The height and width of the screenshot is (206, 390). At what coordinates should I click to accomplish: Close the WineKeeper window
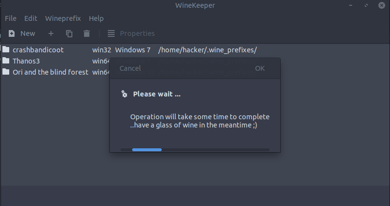pos(380,5)
